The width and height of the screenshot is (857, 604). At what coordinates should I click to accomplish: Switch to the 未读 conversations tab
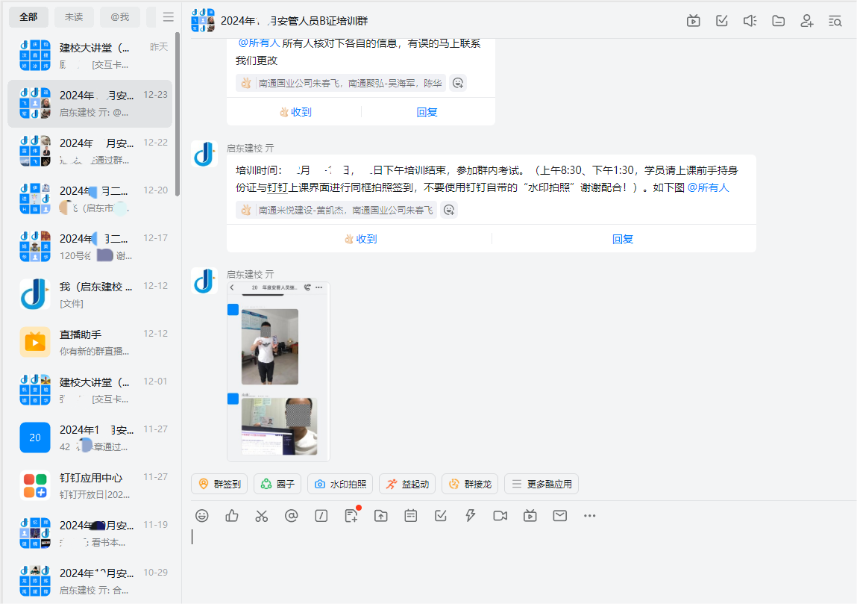[74, 17]
